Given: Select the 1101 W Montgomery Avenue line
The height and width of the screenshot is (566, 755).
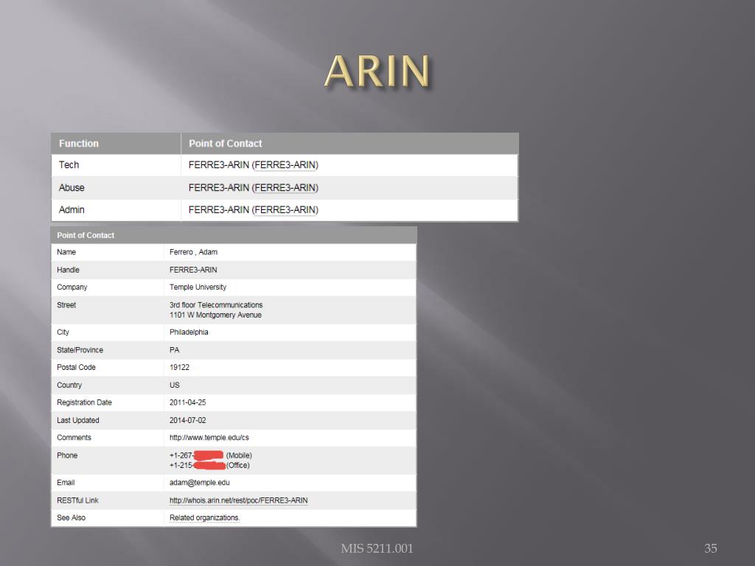Looking at the screenshot, I should click(216, 315).
